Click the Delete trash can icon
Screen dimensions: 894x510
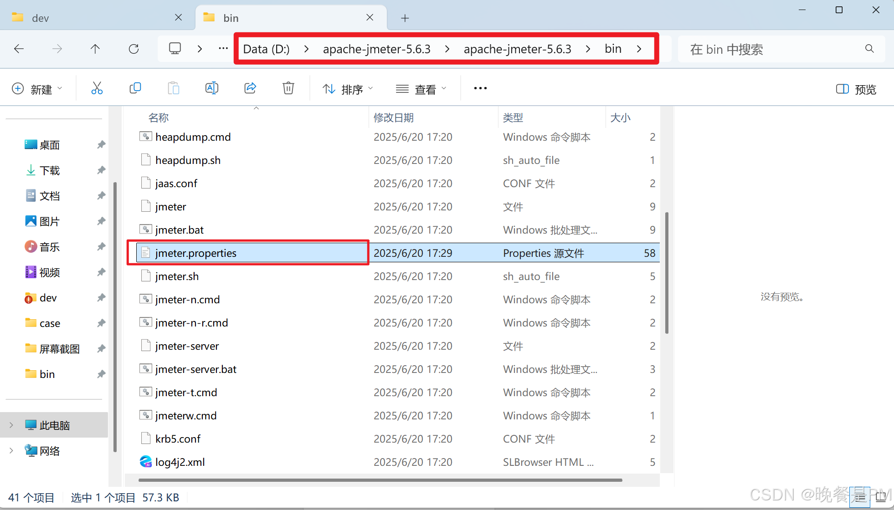[288, 88]
